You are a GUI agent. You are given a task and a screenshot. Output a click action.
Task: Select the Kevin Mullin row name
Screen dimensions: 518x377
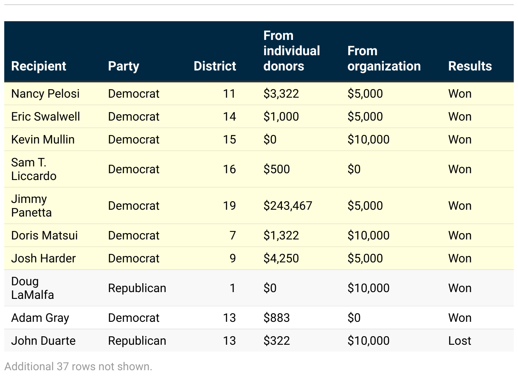pyautogui.click(x=43, y=140)
